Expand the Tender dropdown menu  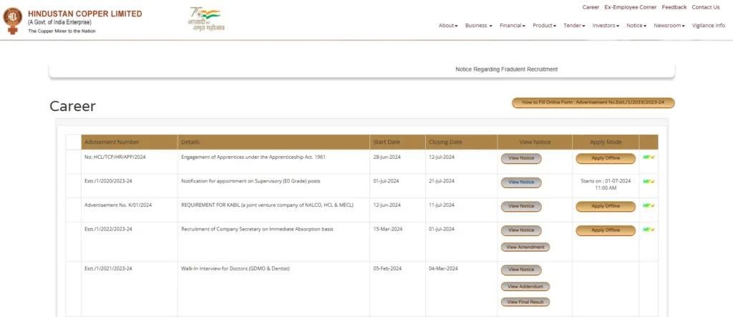[x=574, y=26]
